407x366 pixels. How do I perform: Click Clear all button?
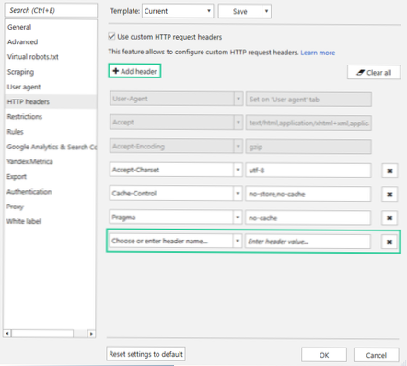(x=374, y=73)
